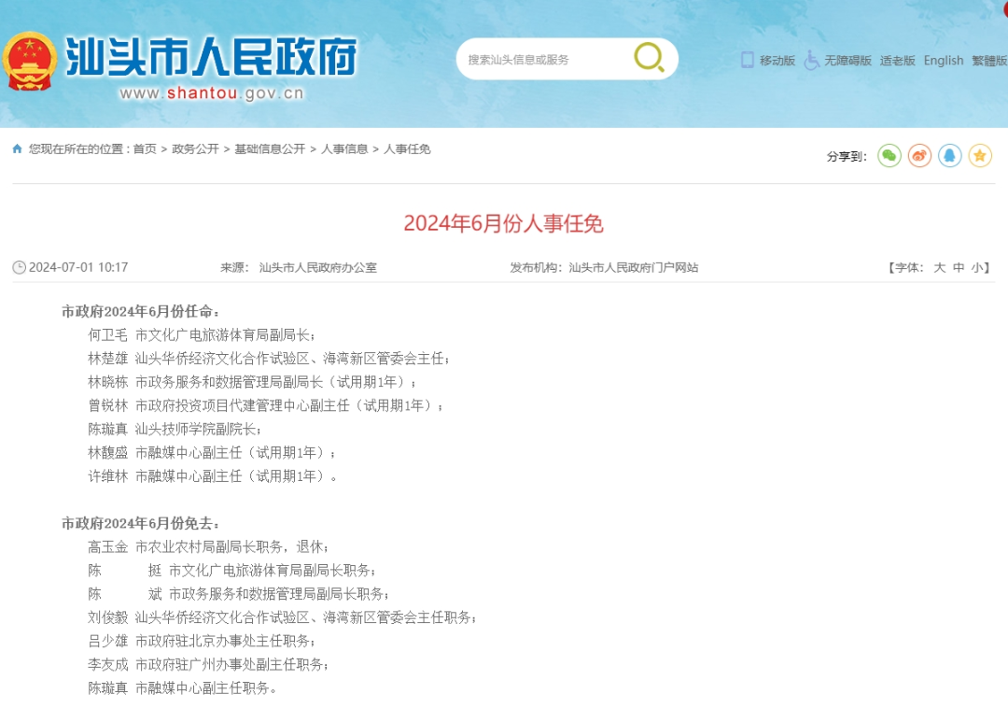Set font size to 中 (medium)
The height and width of the screenshot is (708, 1008).
[959, 268]
